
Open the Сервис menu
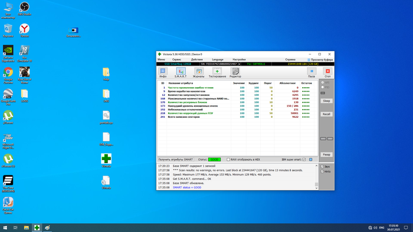pyautogui.click(x=177, y=59)
